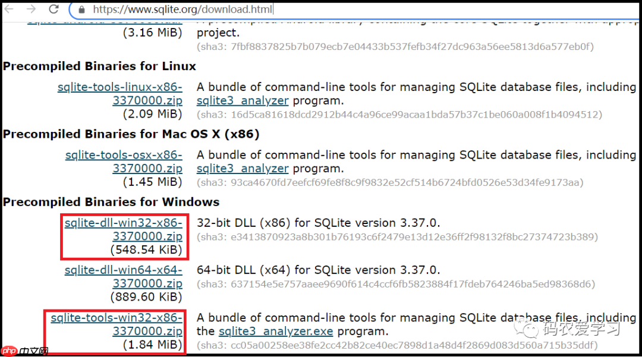Click the sha3 hash starting with cc05a00258ee
Screen dimensions: 642x357
tap(397, 346)
